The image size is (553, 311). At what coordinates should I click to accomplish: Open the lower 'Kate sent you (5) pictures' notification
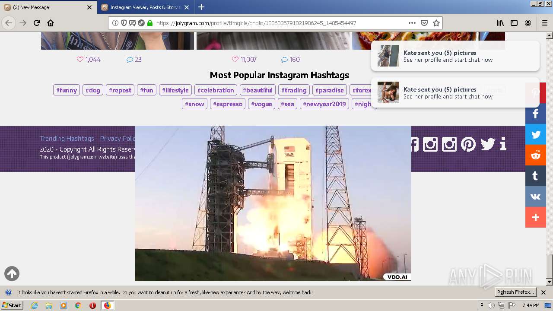455,92
